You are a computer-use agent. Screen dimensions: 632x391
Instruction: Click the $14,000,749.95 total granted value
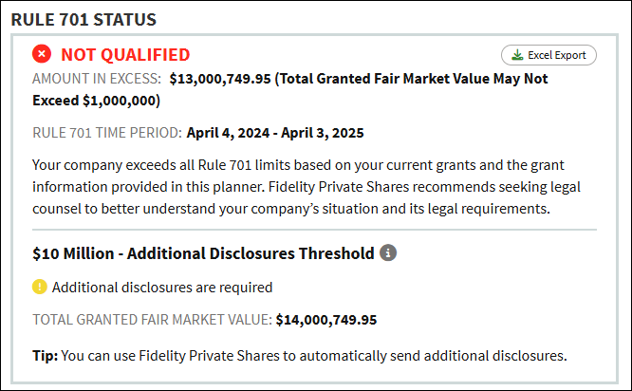(x=326, y=320)
